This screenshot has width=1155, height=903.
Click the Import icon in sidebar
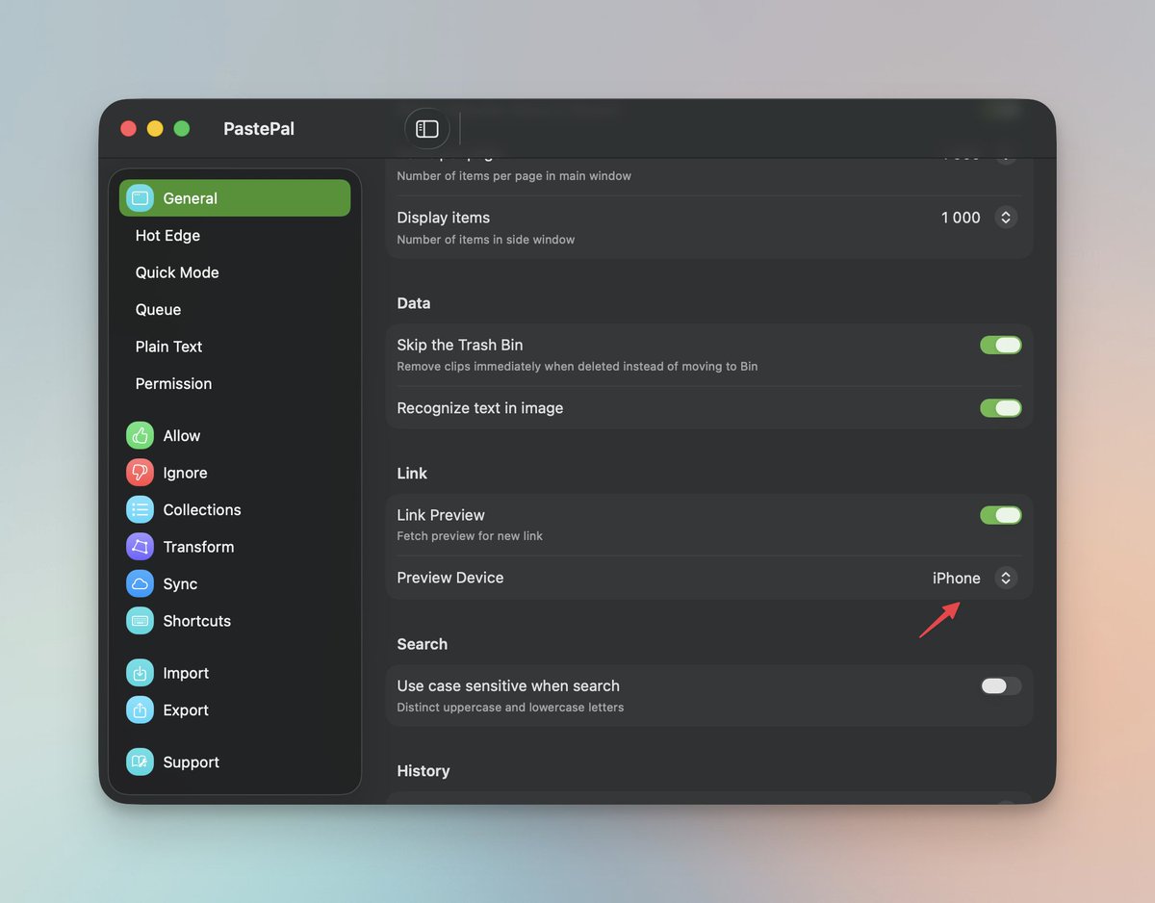coord(139,673)
